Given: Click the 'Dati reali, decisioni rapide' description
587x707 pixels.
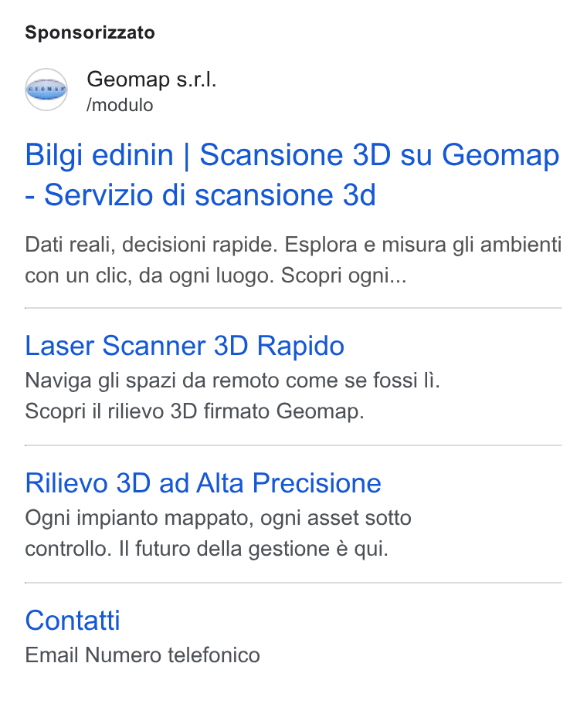Looking at the screenshot, I should 151,245.
